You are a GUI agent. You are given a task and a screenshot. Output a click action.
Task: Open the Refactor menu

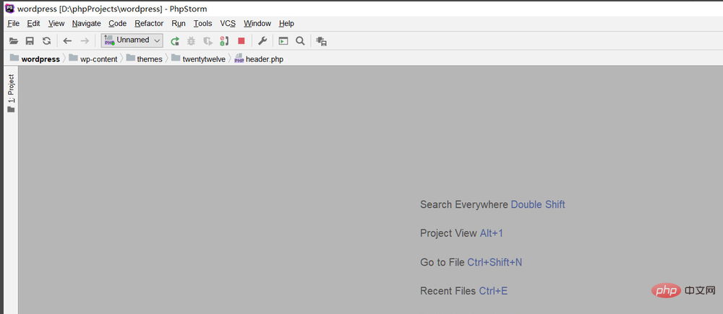coord(149,23)
